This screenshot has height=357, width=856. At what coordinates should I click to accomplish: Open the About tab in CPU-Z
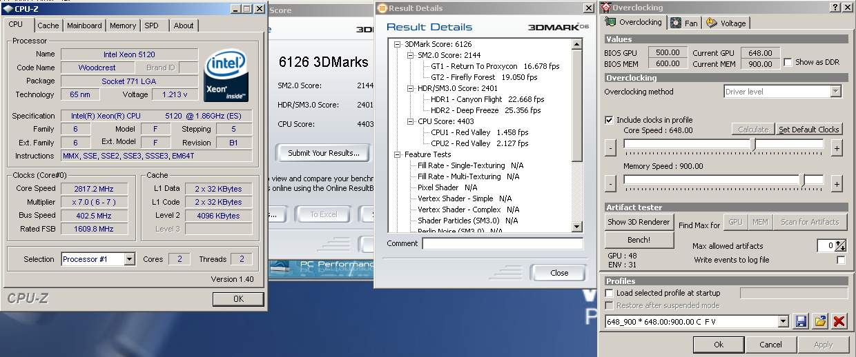(184, 25)
